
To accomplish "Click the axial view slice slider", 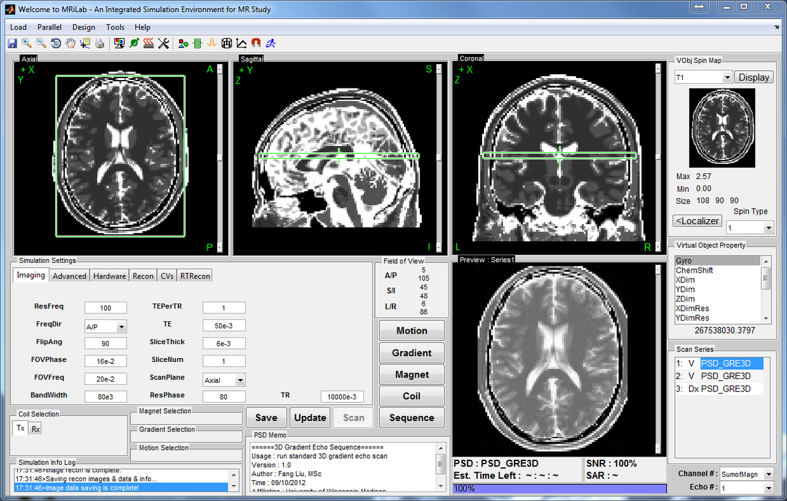I will tap(220, 158).
